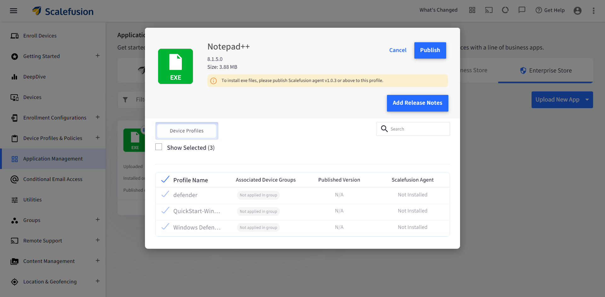Click the Utilities sliders icon
Viewport: 605px width, 297px height.
coord(14,200)
